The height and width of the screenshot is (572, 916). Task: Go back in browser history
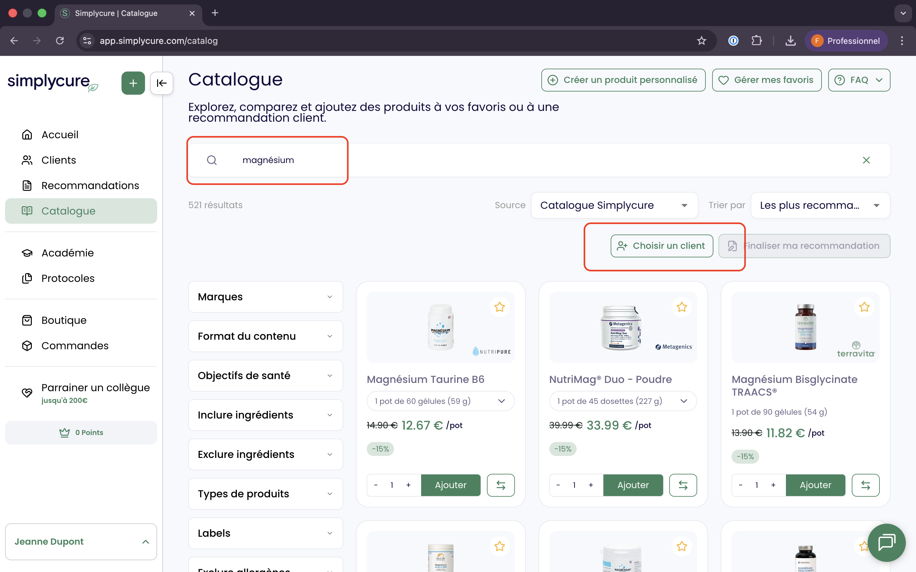click(x=14, y=41)
